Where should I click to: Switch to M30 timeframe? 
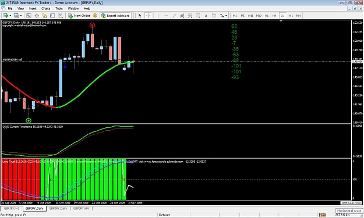[259, 16]
